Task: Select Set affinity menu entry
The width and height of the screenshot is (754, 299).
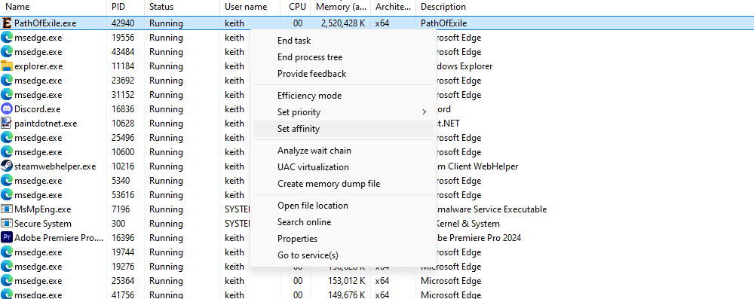Action: coord(343,129)
